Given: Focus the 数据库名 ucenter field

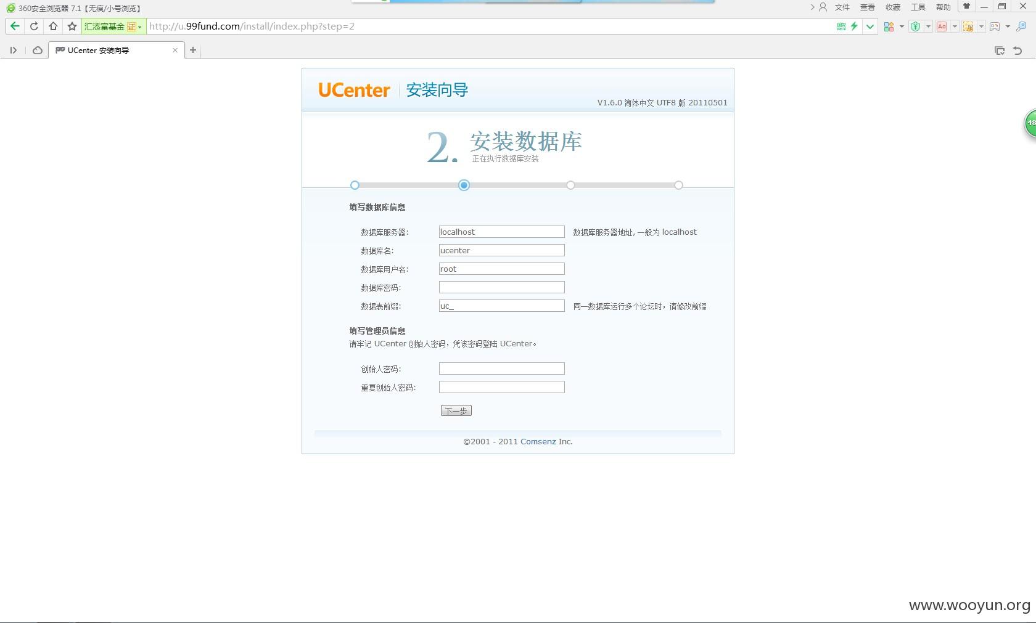Looking at the screenshot, I should 502,250.
